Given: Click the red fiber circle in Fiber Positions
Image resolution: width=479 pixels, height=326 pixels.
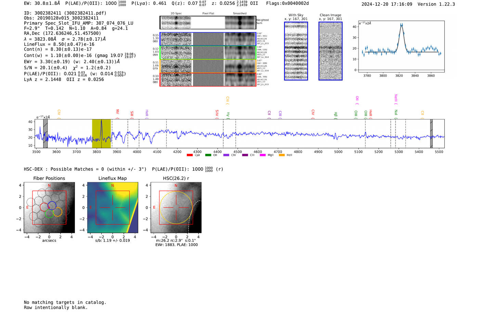Looking at the screenshot, I should click(x=44, y=207).
